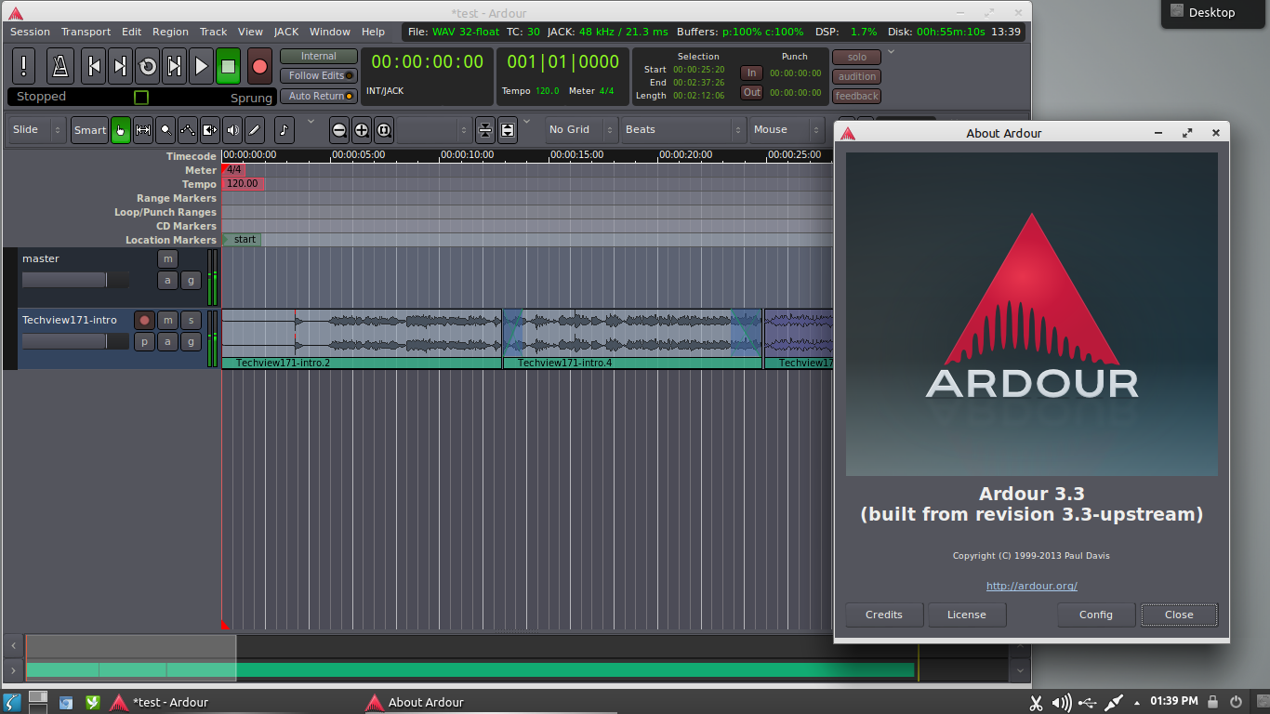Open the Transport menu
1270x714 pixels.
pos(86,32)
